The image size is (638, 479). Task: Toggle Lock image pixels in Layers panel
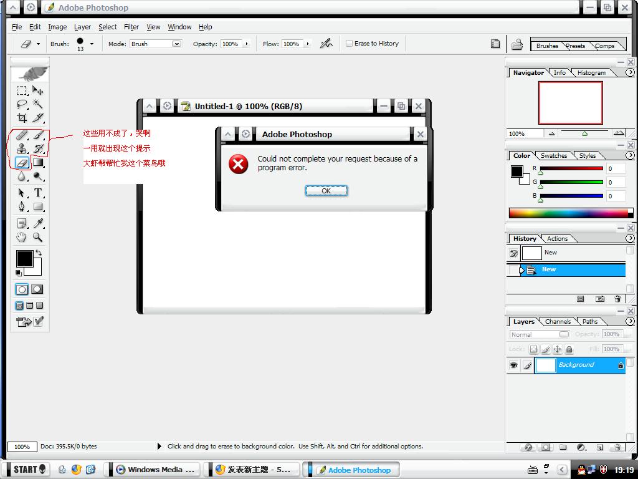tap(546, 349)
